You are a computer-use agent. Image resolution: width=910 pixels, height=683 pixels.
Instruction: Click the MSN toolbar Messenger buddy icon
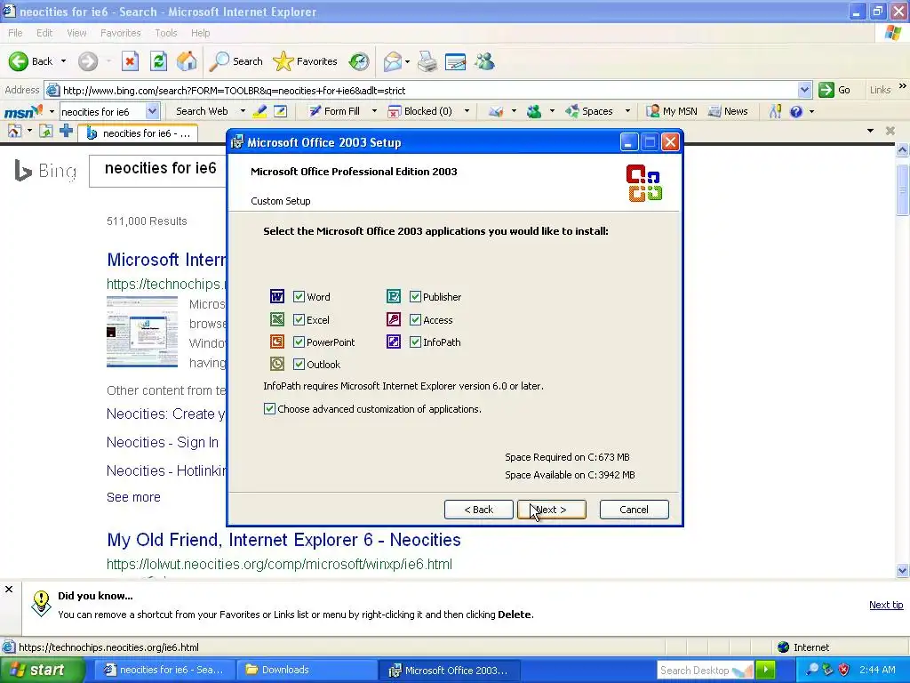point(534,111)
